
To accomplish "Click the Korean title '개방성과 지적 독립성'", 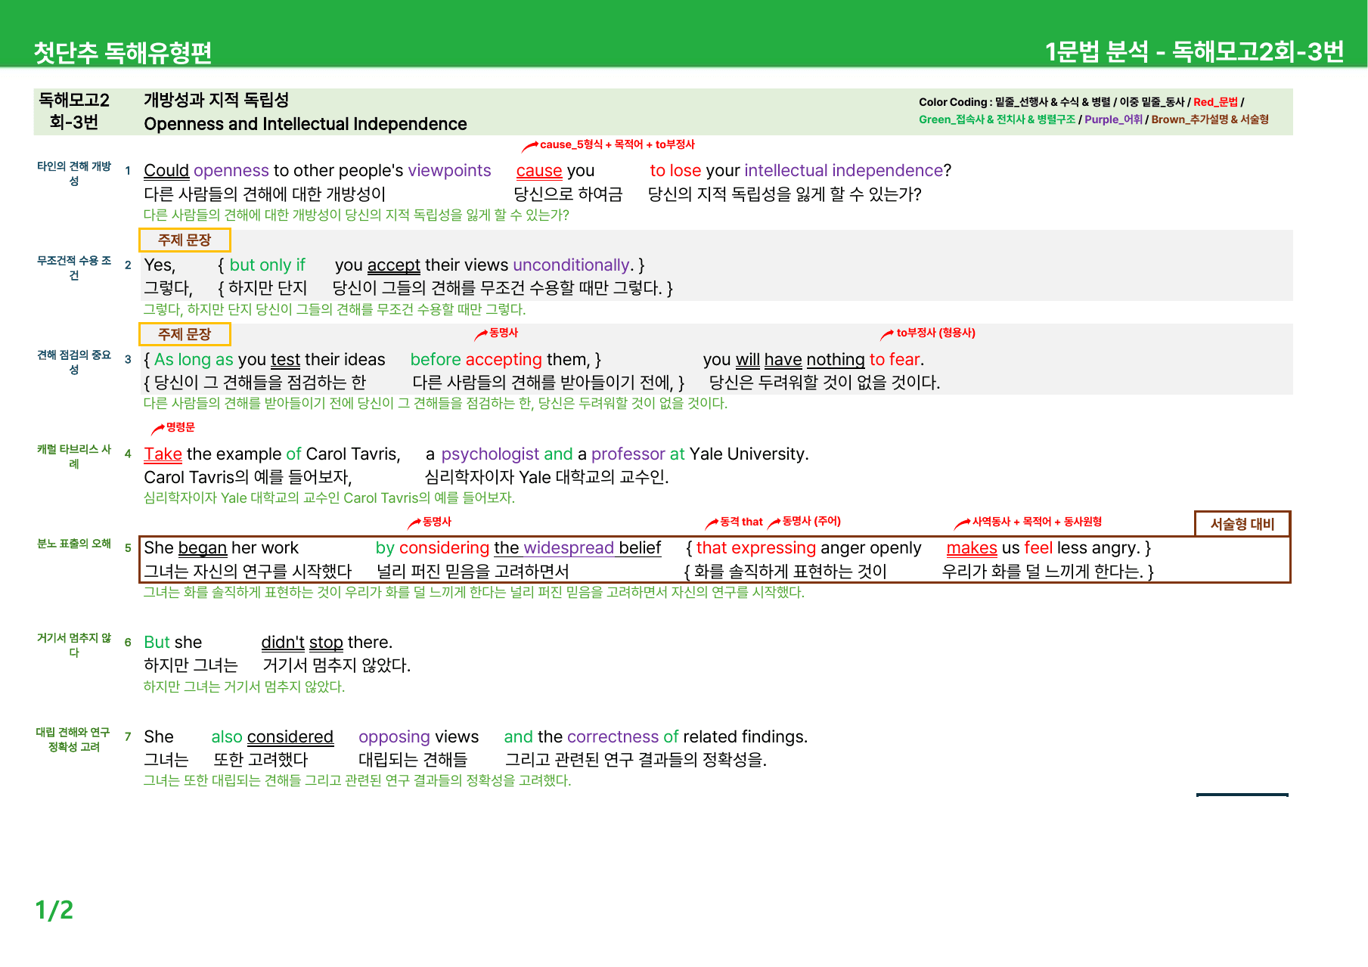I will pos(216,100).
